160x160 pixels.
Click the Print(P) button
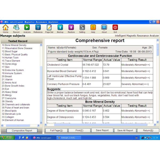(x=79, y=130)
